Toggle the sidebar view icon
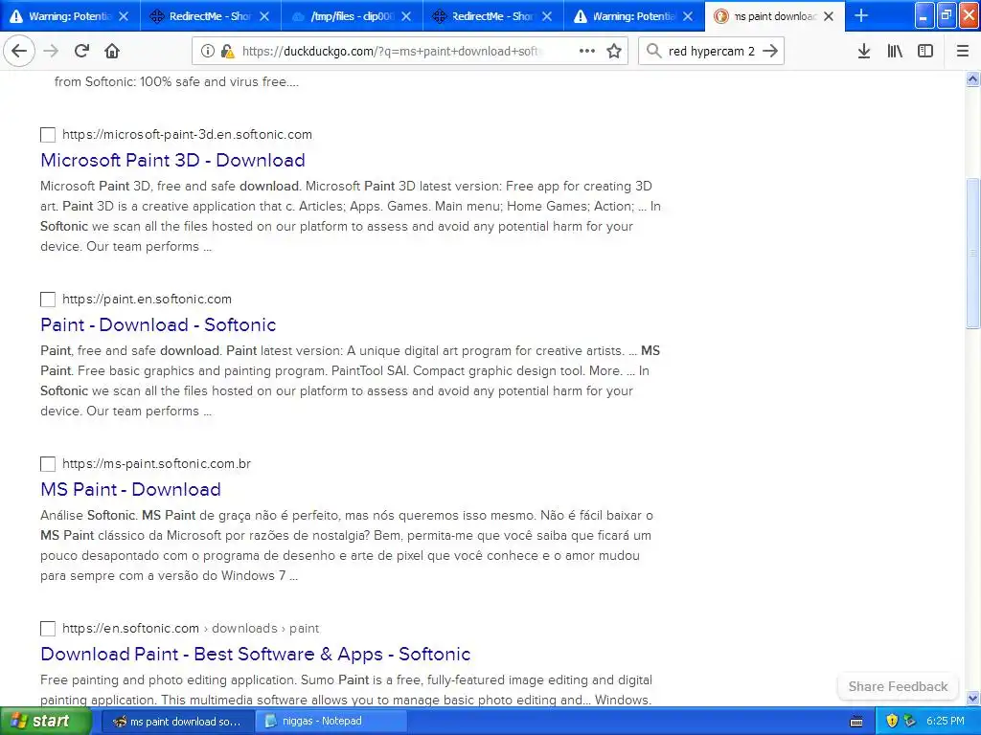Viewport: 981px width, 735px height. point(925,51)
